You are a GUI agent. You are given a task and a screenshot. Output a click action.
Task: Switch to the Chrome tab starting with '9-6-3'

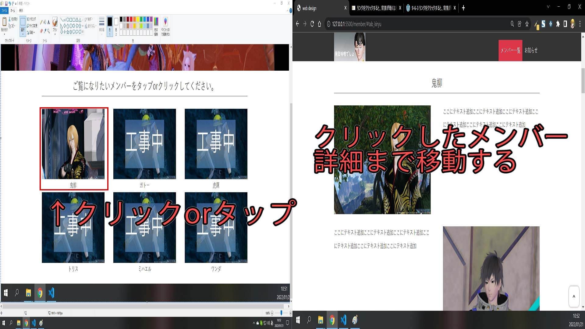click(x=431, y=8)
